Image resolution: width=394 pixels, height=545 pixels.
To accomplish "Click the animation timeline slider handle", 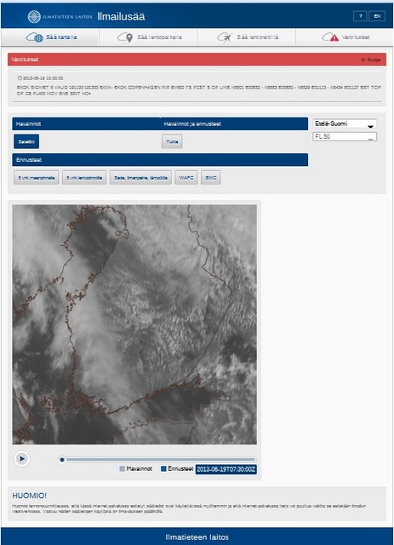I will (62, 460).
